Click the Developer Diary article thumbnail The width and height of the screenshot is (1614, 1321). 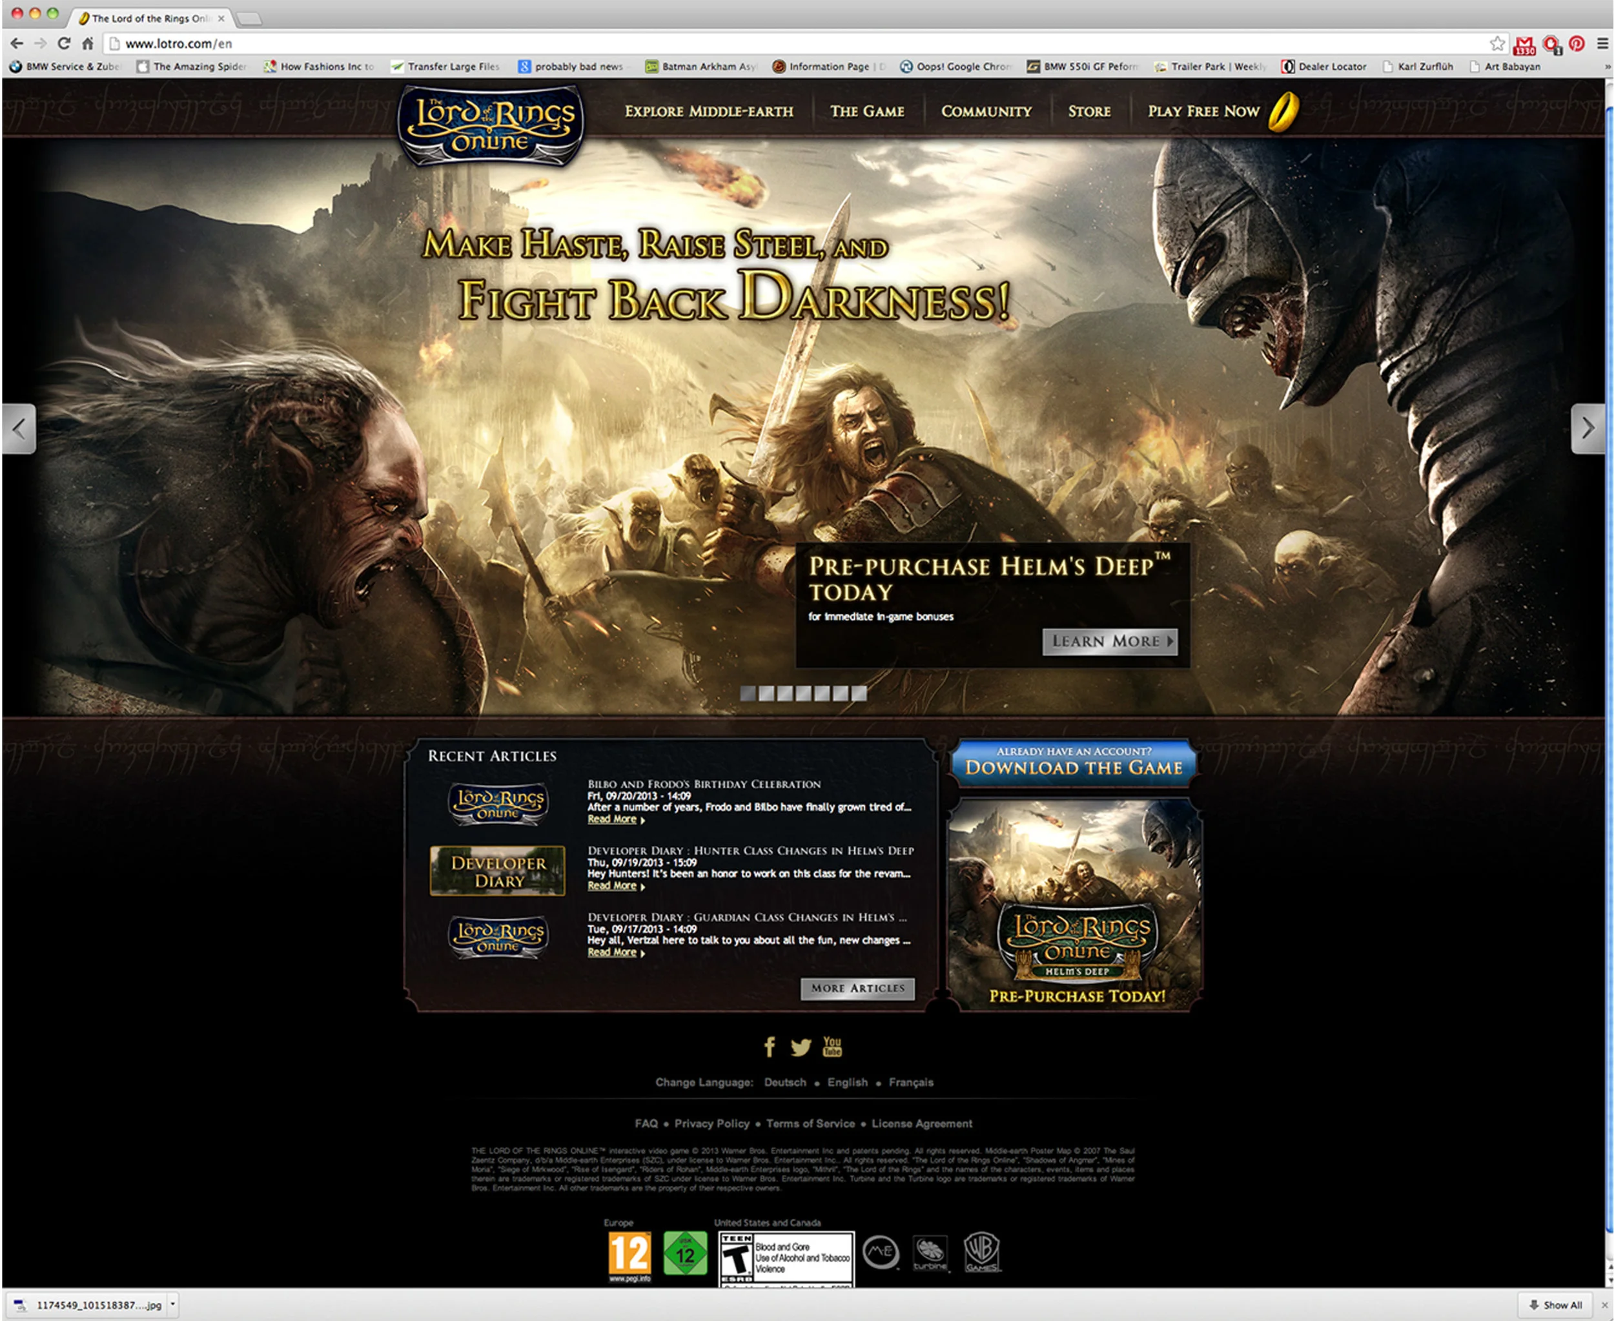497,870
